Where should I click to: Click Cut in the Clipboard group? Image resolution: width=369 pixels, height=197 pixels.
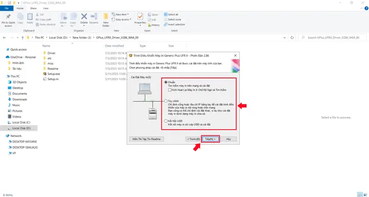click(x=40, y=14)
